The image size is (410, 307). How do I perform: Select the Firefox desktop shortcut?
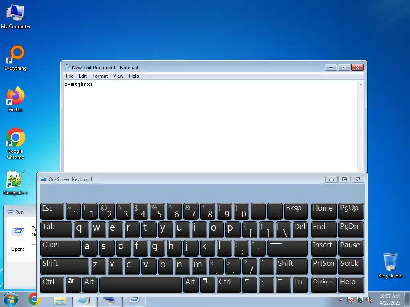pyautogui.click(x=16, y=99)
